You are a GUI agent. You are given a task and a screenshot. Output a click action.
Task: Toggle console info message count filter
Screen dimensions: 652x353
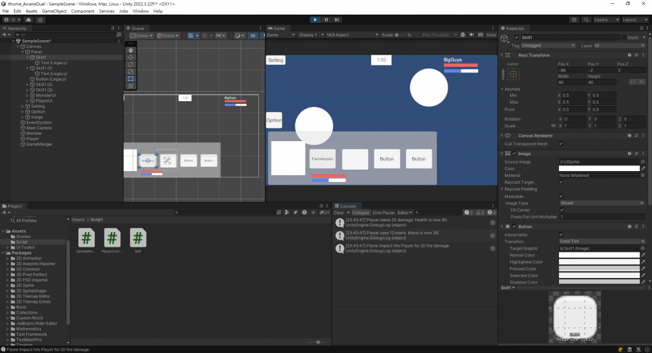[x=469, y=212]
